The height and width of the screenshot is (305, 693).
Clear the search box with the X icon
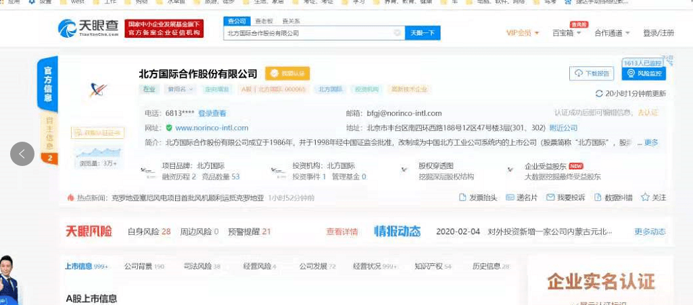397,32
